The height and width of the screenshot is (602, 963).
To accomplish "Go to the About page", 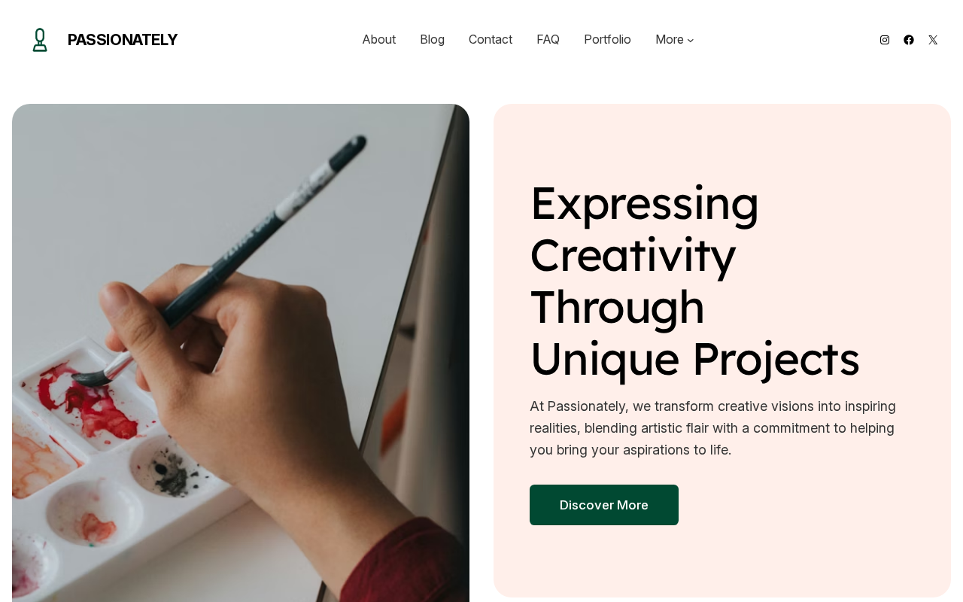I will pyautogui.click(x=379, y=39).
